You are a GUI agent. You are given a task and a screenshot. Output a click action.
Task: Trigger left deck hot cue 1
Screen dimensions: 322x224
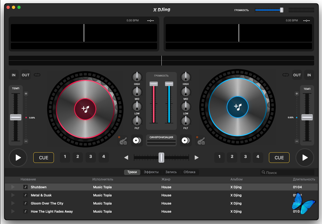point(65,157)
